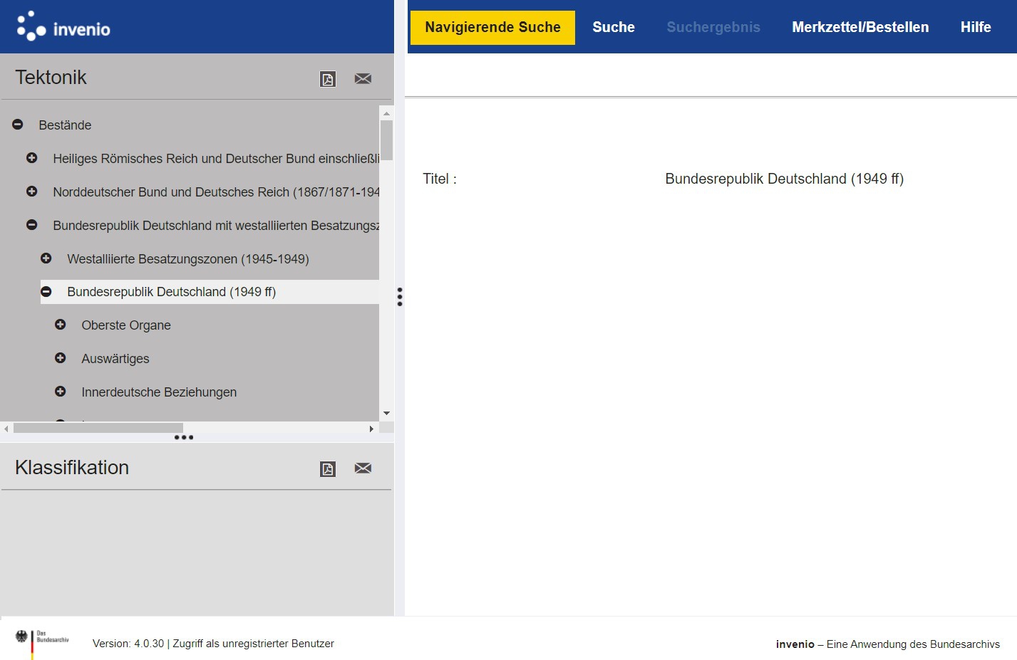Viewport: 1017px width, 660px height.
Task: Send Tektonik via email icon
Action: point(363,79)
